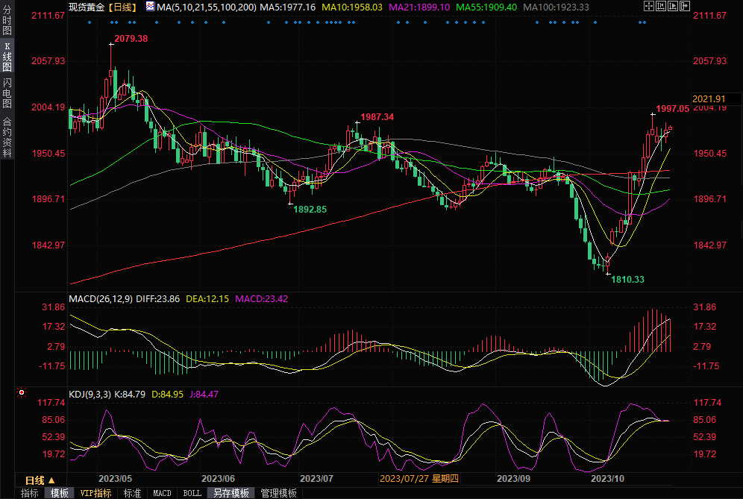Open 合约资料 in left sidebar
This screenshot has width=743, height=499.
(x=7, y=137)
